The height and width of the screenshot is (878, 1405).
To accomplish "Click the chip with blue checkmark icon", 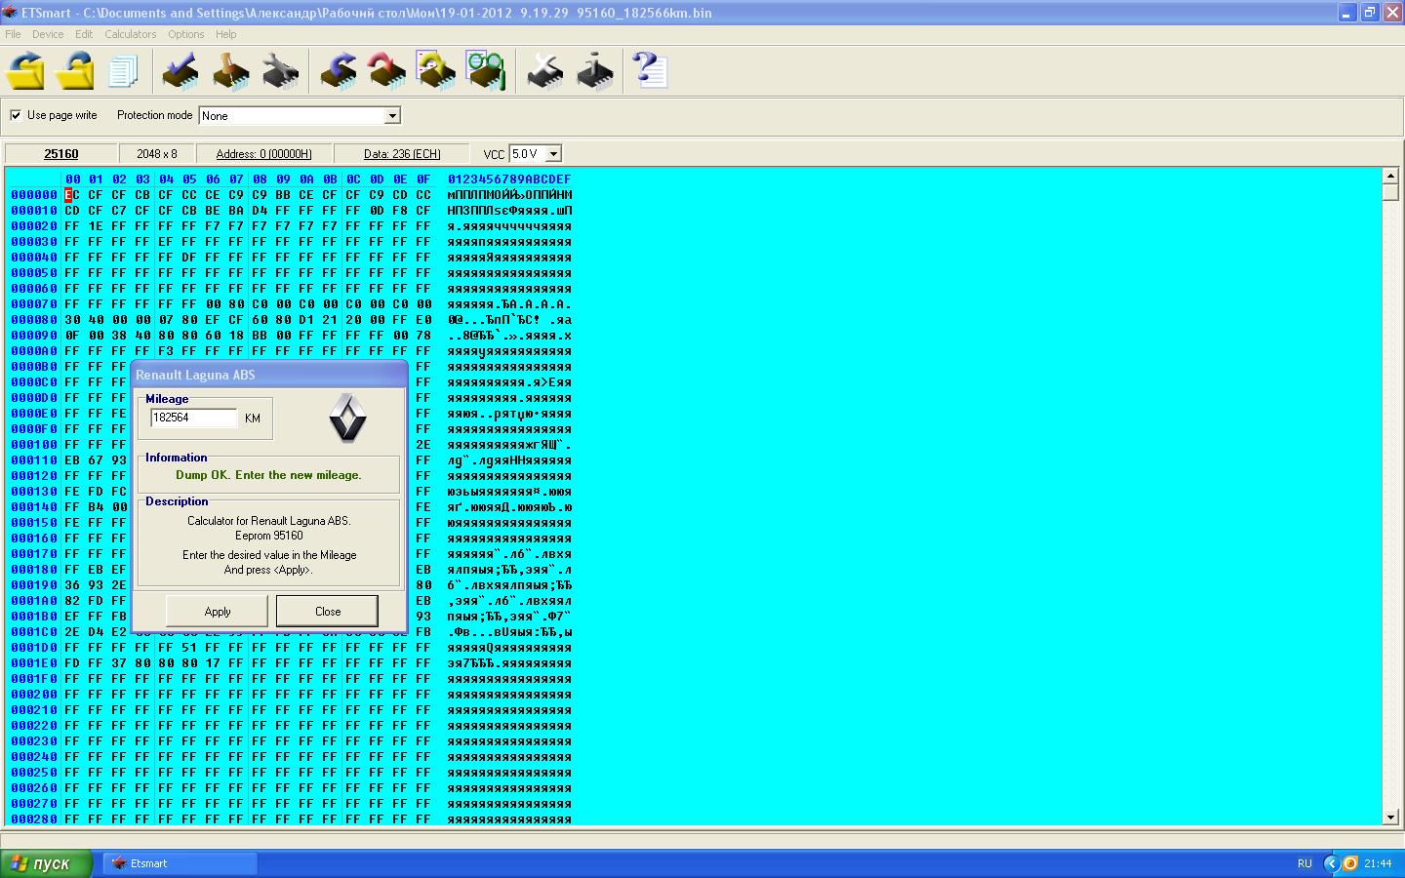I will click(x=181, y=71).
